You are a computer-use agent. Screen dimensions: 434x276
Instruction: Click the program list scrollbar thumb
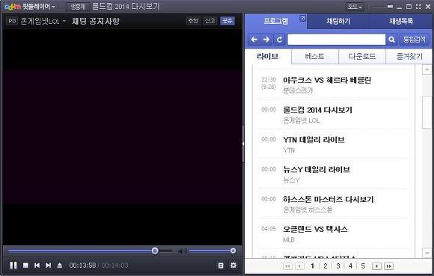[427, 112]
